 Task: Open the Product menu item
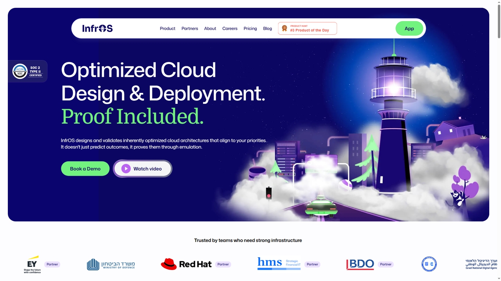168,28
